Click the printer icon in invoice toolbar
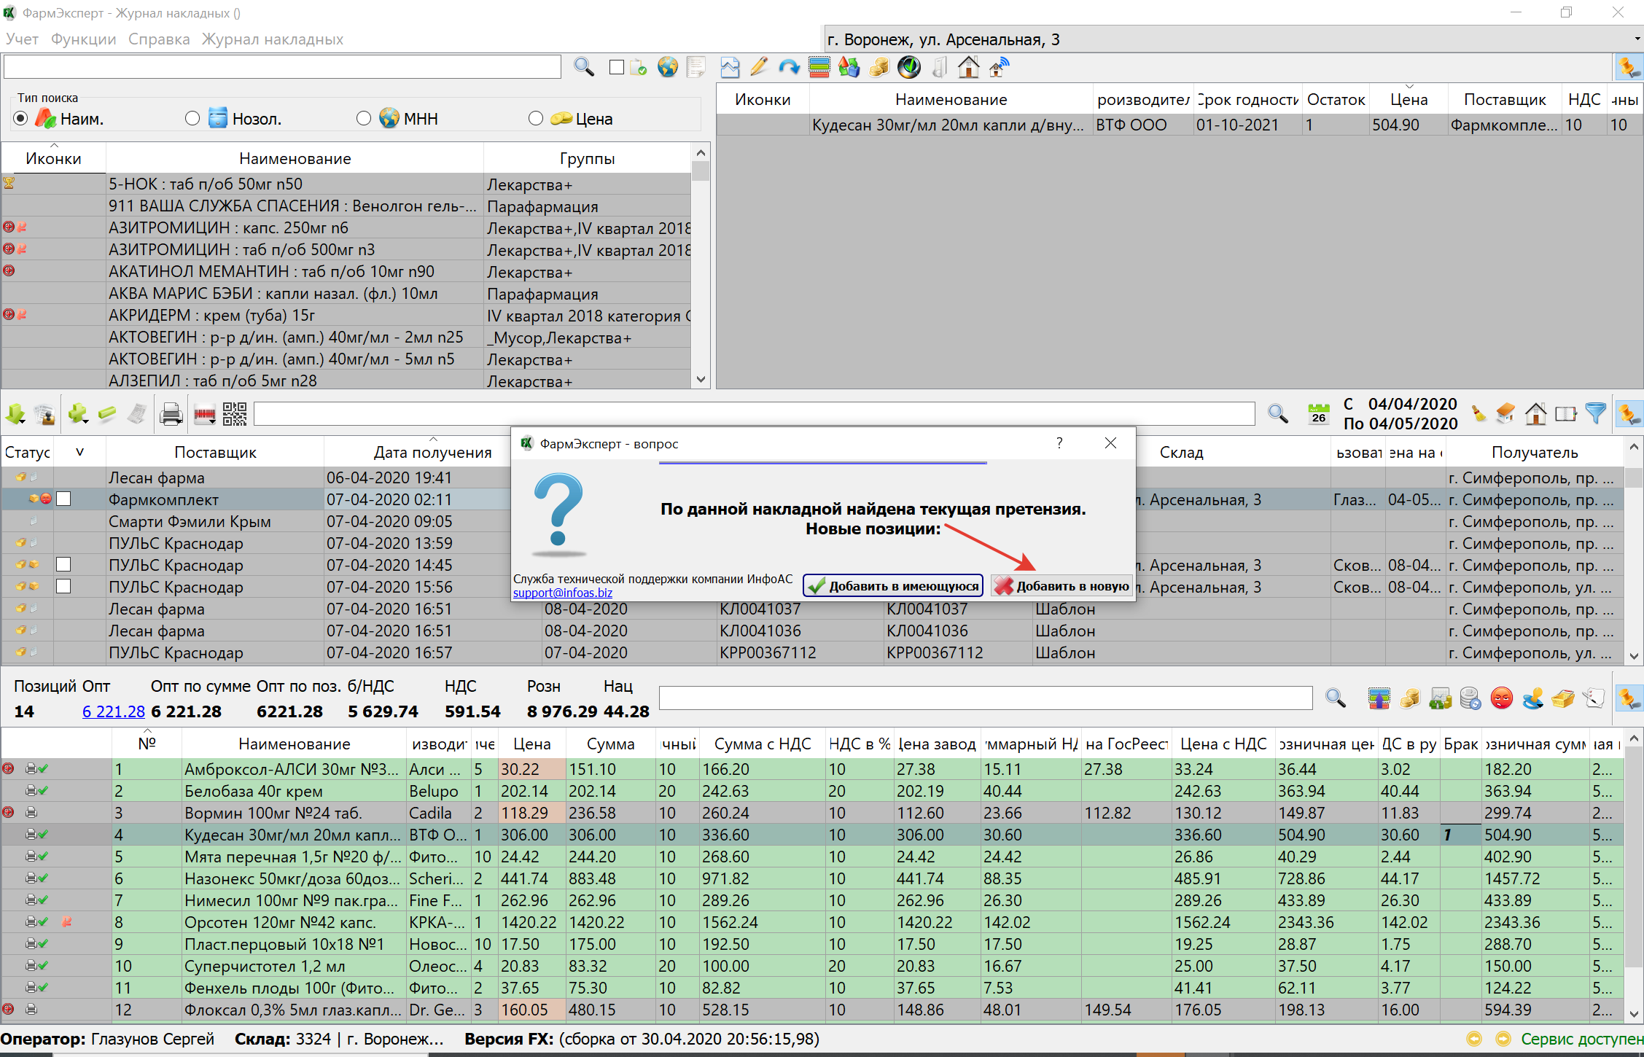Viewport: 1644px width, 1057px height. (x=171, y=414)
